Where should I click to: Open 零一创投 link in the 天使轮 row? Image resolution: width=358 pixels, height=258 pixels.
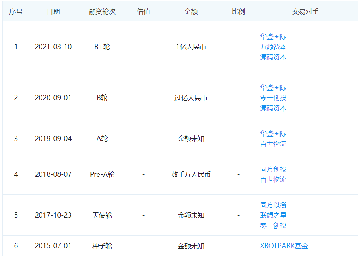coord(273,225)
